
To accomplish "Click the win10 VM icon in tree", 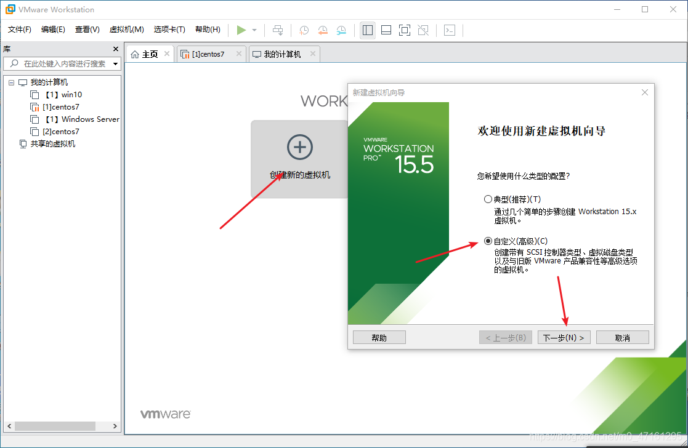I will click(34, 95).
